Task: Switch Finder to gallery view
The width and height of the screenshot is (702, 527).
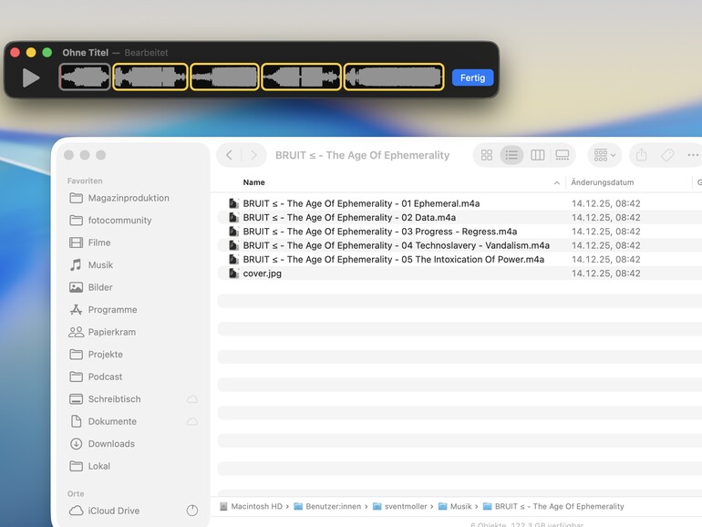Action: [562, 155]
